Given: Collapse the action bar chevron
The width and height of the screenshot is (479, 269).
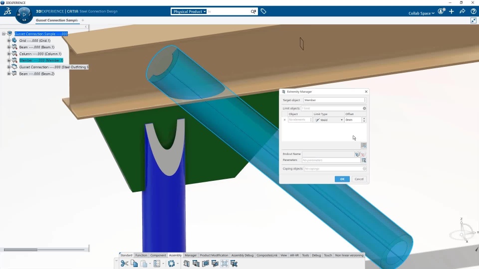Looking at the screenshot, I should pos(116,261).
